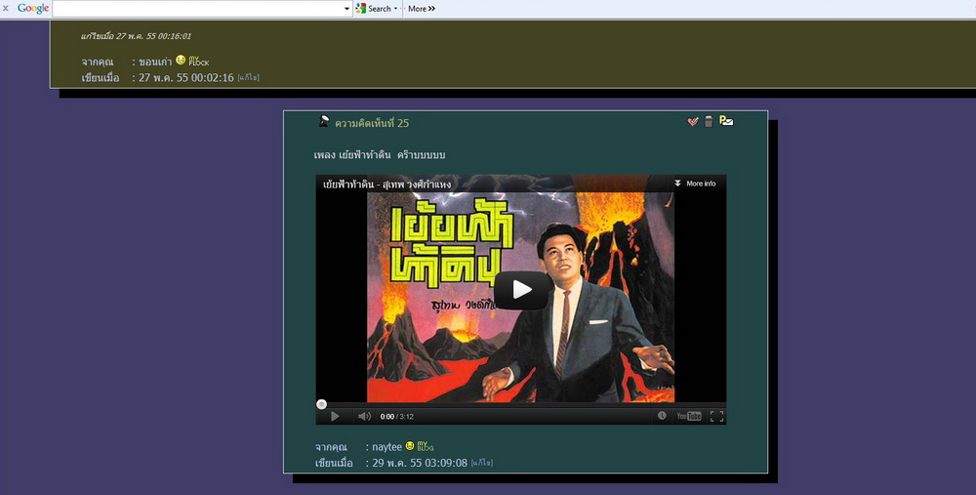
Task: Click the Google Search toolbar button
Action: (373, 9)
